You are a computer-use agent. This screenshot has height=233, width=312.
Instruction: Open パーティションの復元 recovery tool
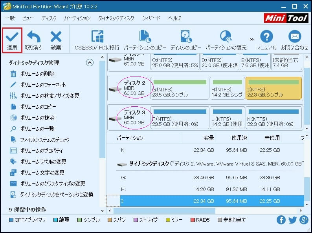226,40
